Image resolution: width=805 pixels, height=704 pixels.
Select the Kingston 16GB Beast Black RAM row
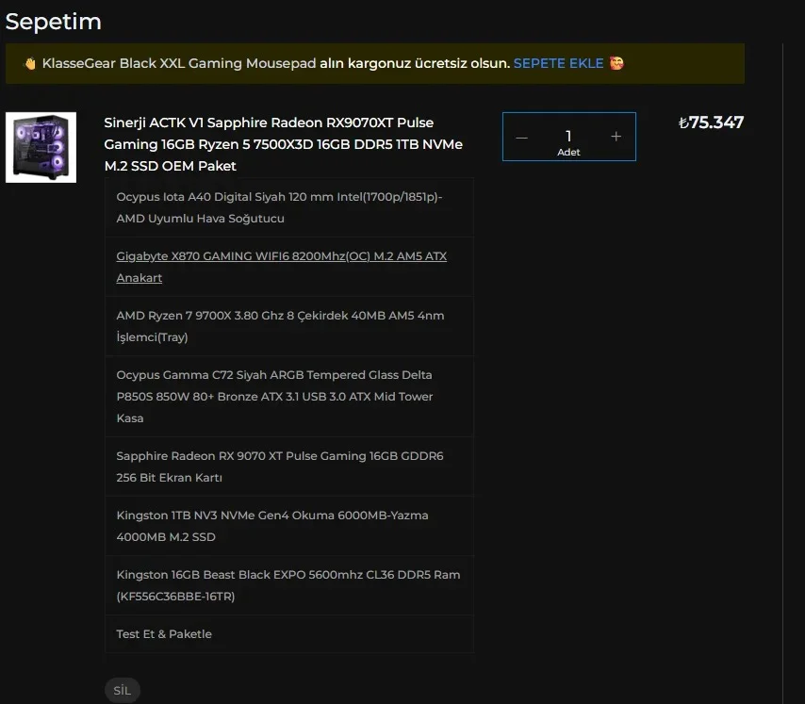pos(289,585)
